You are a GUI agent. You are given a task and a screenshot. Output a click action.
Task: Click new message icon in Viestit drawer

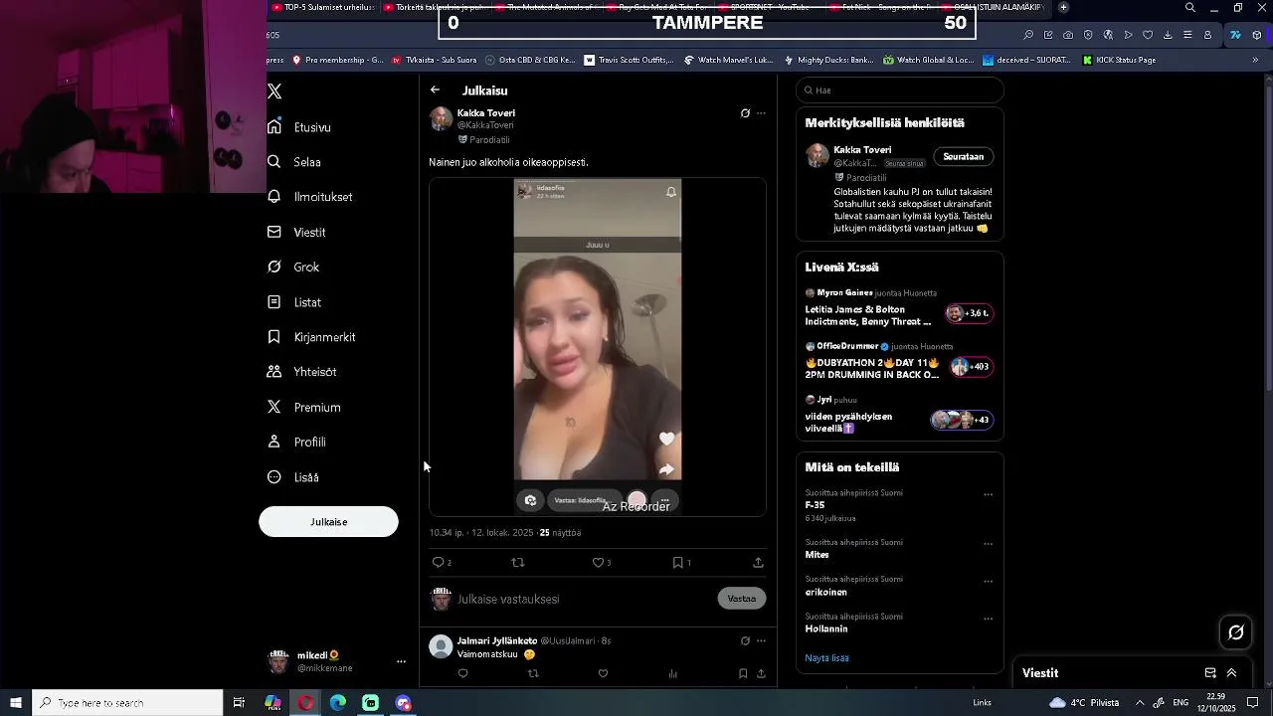pyautogui.click(x=1210, y=673)
